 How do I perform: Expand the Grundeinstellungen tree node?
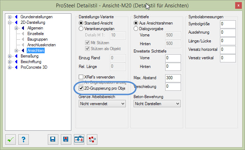click(10, 17)
